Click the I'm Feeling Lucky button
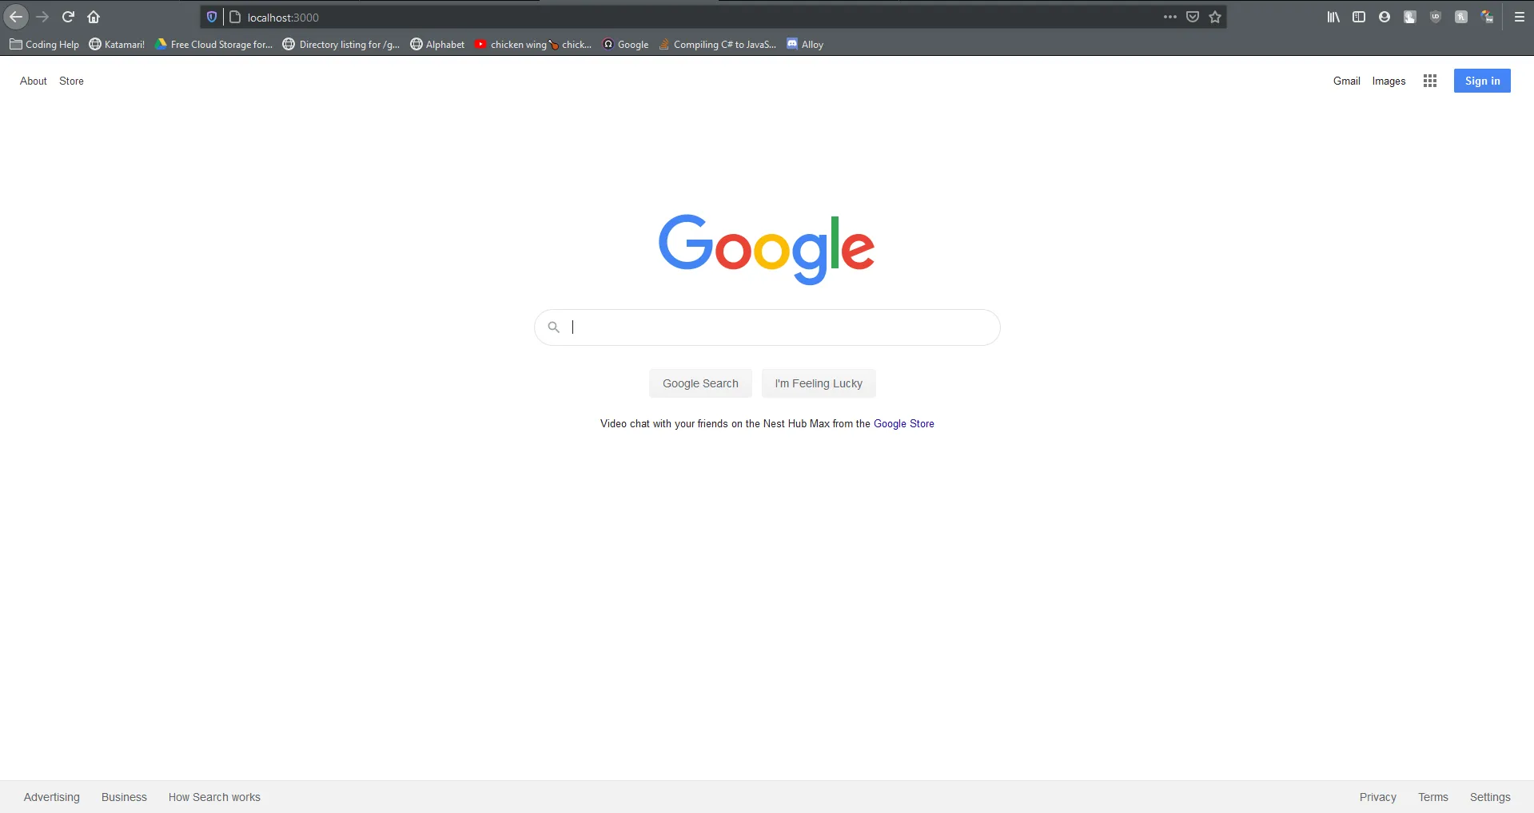The height and width of the screenshot is (813, 1534). [x=819, y=383]
